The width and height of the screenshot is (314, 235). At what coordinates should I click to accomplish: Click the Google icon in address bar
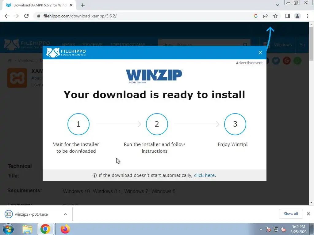255,16
